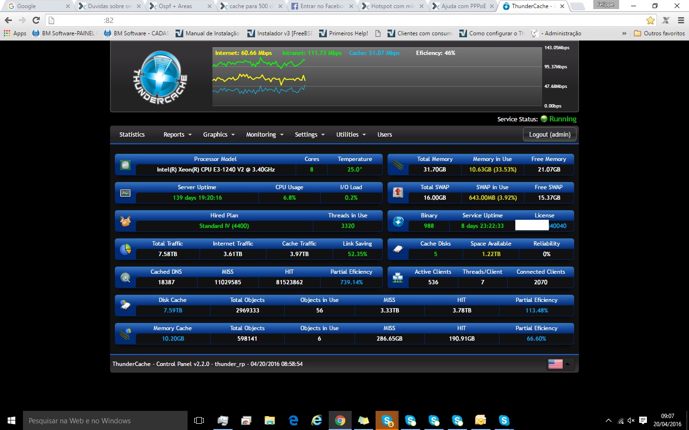Viewport: 689px width, 430px height.
Task: Reload the page
Action: pyautogui.click(x=36, y=20)
